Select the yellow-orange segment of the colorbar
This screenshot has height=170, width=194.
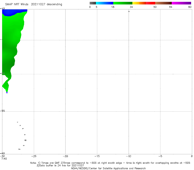139,3
